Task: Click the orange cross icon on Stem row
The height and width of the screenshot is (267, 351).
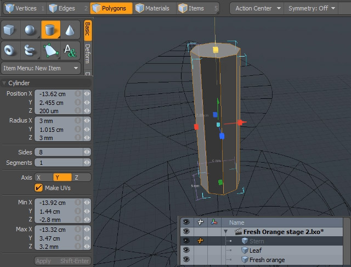Action: [200, 241]
